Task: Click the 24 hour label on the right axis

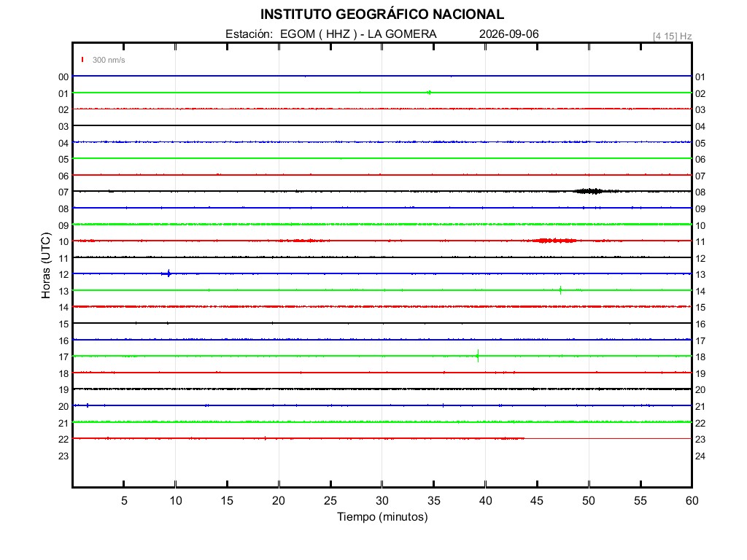Action: point(700,456)
